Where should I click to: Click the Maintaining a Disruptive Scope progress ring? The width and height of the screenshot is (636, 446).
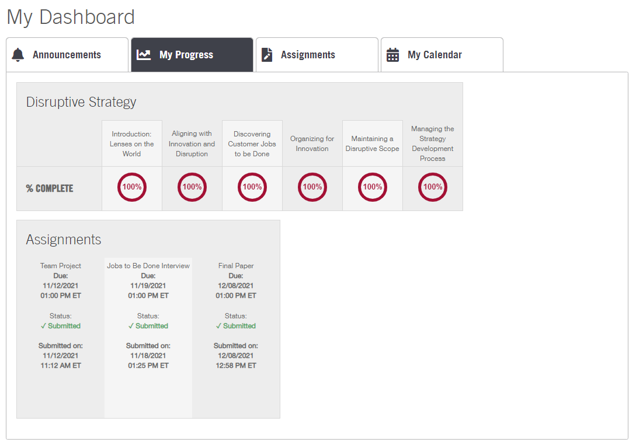point(372,187)
